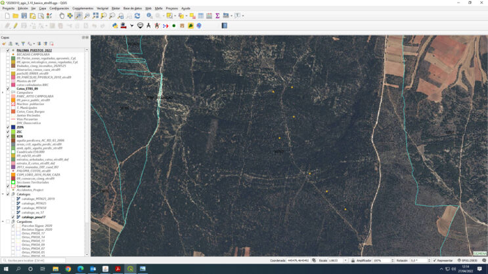Screen dimensions: 488x274
Task: Select the Comarcas layer name
Action: click(x=24, y=186)
